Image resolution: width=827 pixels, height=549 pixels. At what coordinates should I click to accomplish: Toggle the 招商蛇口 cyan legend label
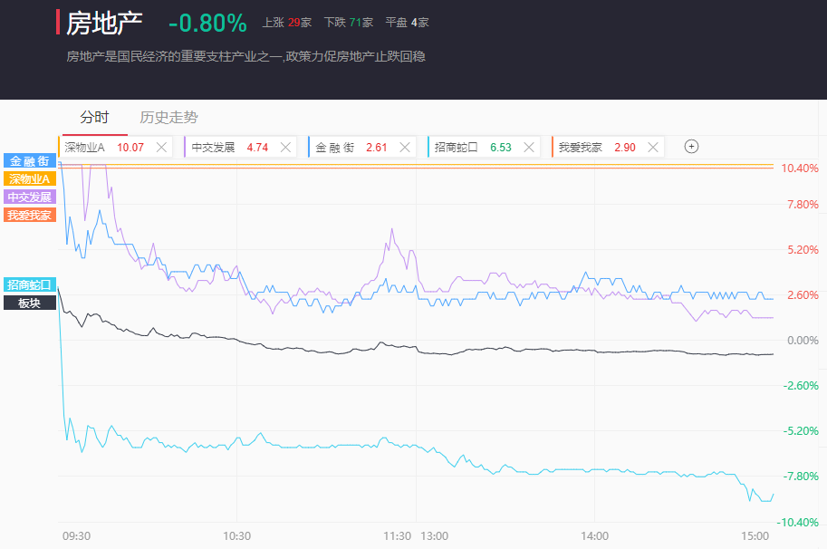pyautogui.click(x=30, y=284)
